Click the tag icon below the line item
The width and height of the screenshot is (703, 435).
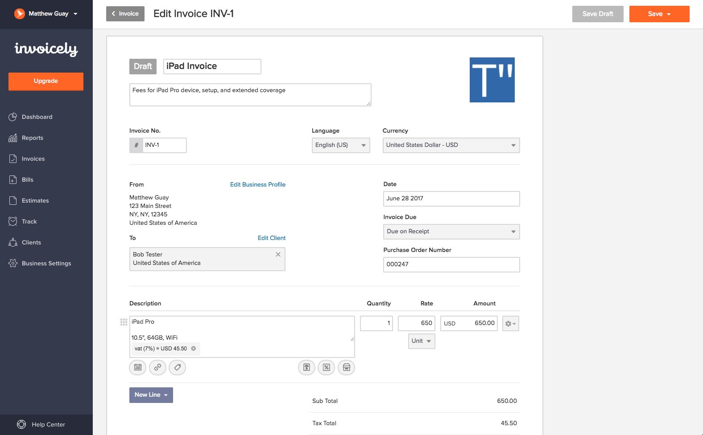pos(177,368)
